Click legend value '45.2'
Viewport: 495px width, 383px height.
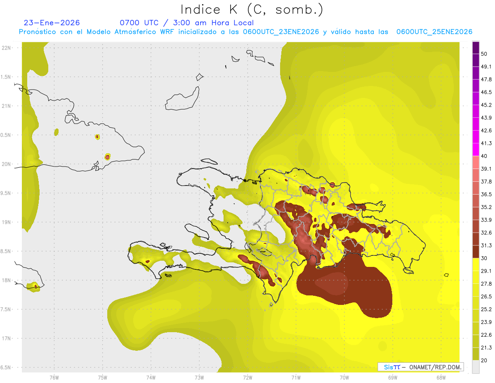[486, 105]
